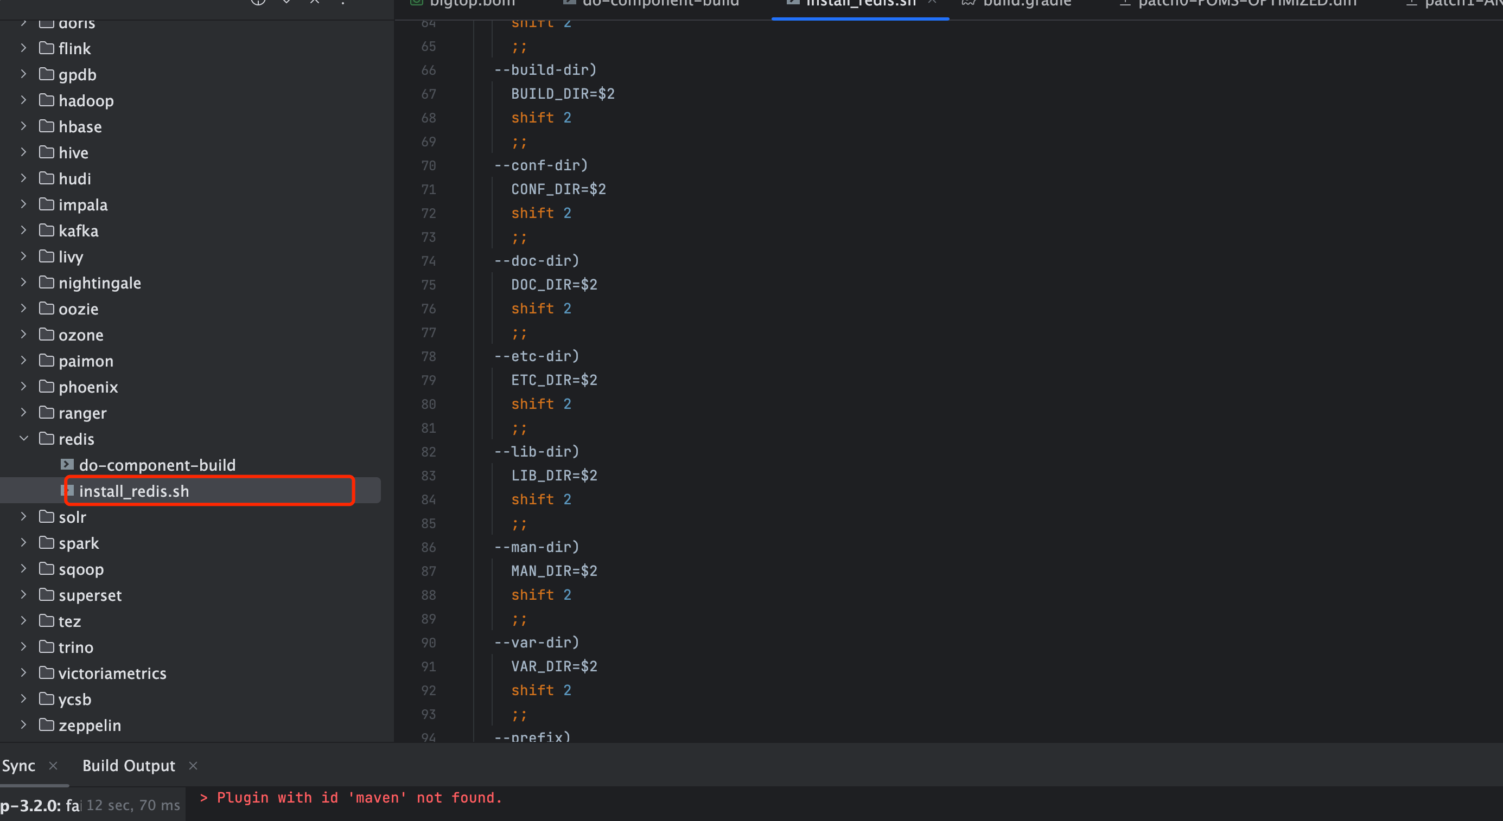The height and width of the screenshot is (821, 1503).
Task: Click "shift 2" on line 92
Action: coord(541,690)
